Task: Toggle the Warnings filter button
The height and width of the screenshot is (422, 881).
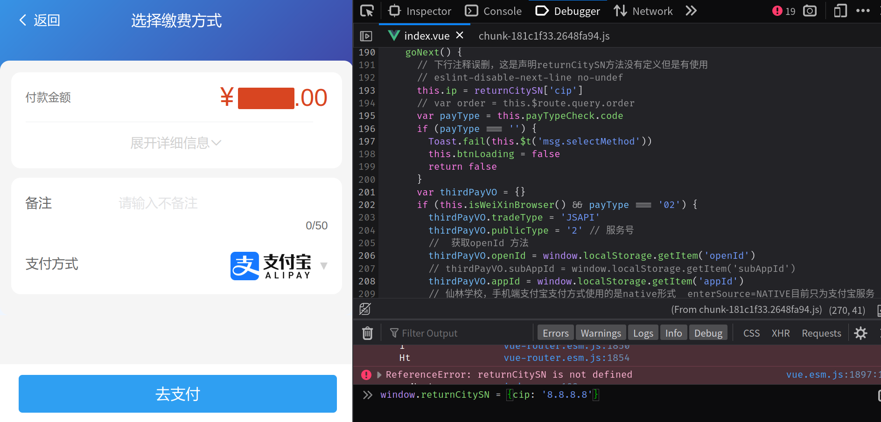Action: click(601, 333)
